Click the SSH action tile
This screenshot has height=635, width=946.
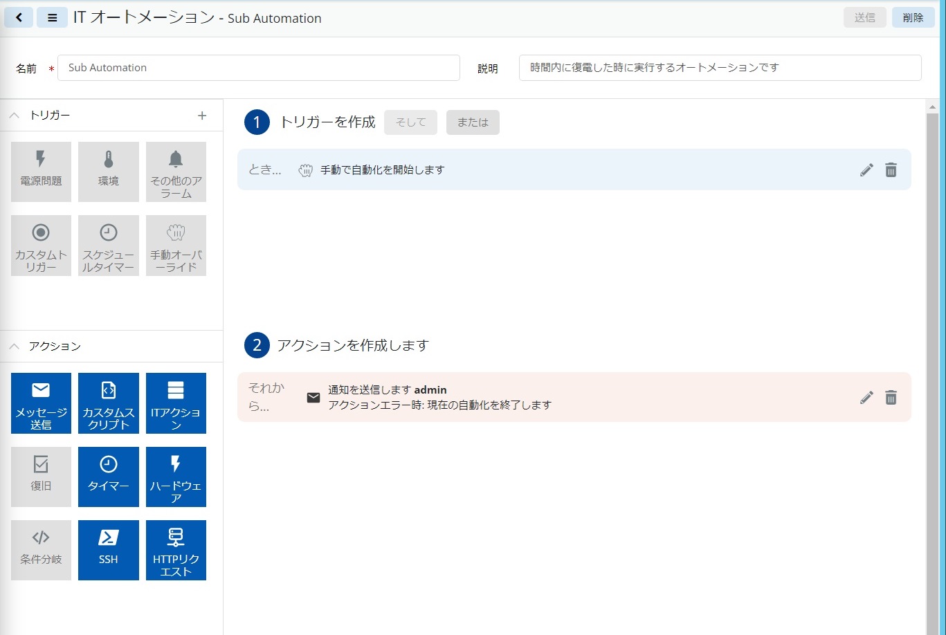coord(109,550)
